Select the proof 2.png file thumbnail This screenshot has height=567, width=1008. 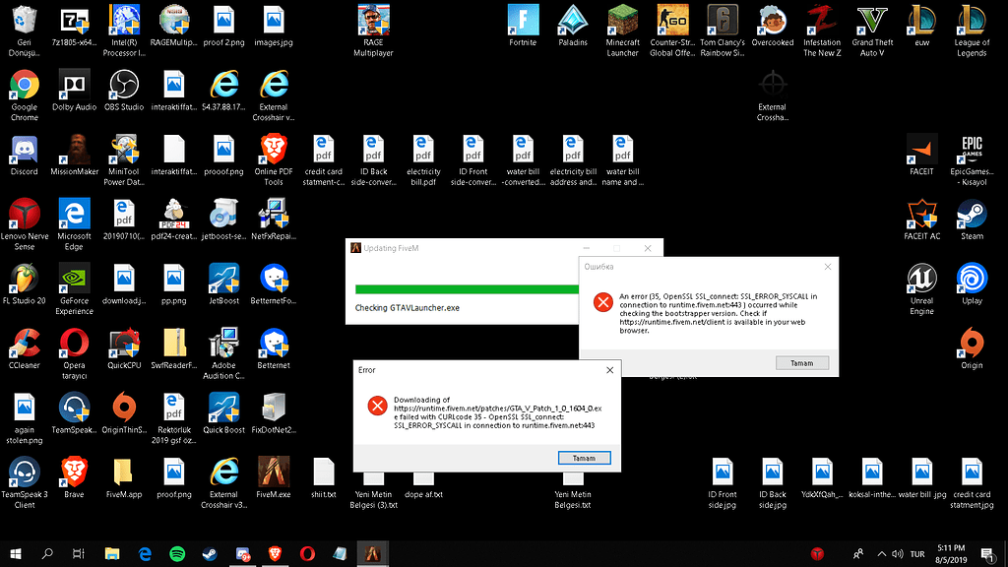[x=223, y=21]
